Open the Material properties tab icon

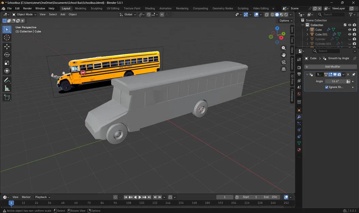pos(299,150)
